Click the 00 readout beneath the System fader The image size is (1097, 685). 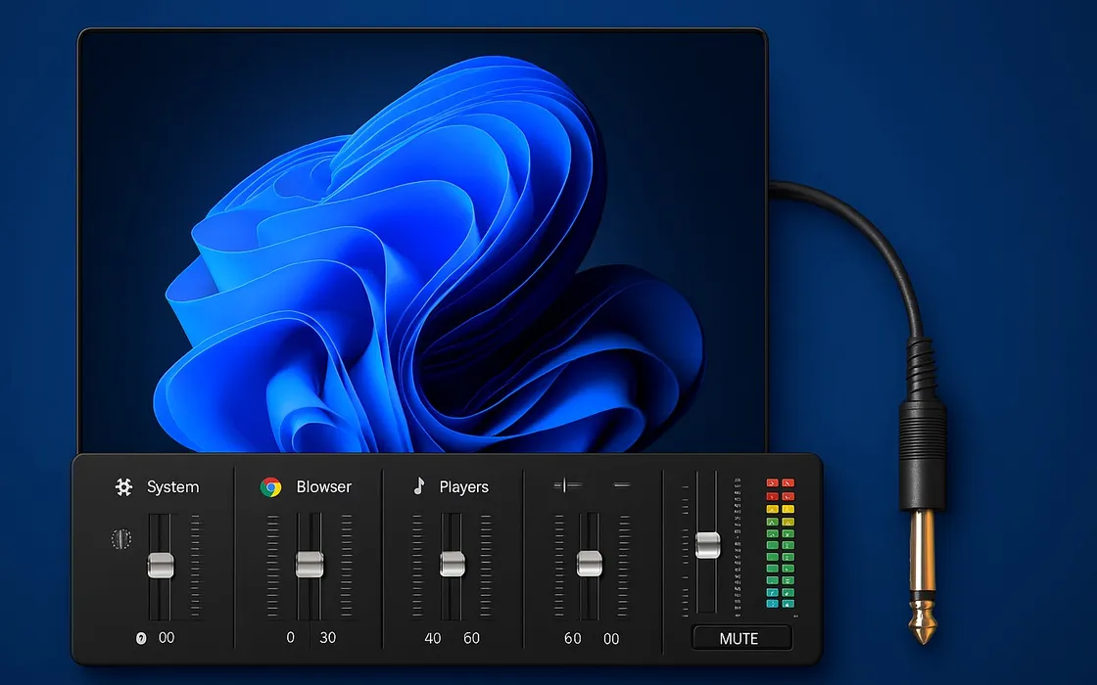pyautogui.click(x=167, y=637)
